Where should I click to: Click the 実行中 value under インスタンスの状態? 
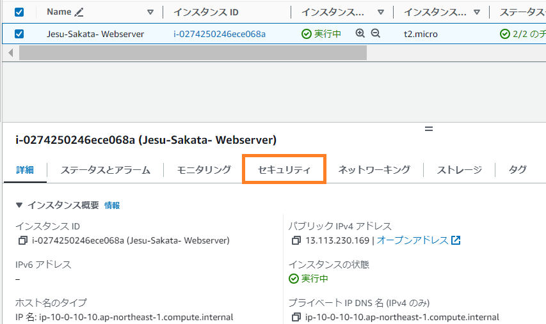coord(309,279)
